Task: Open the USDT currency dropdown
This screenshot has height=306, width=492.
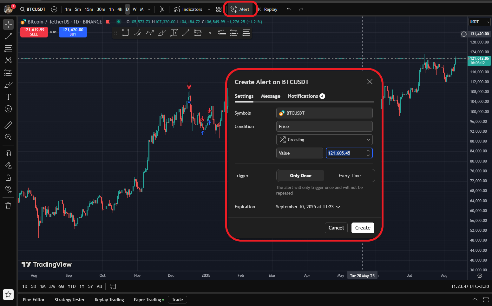Action: (x=479, y=22)
